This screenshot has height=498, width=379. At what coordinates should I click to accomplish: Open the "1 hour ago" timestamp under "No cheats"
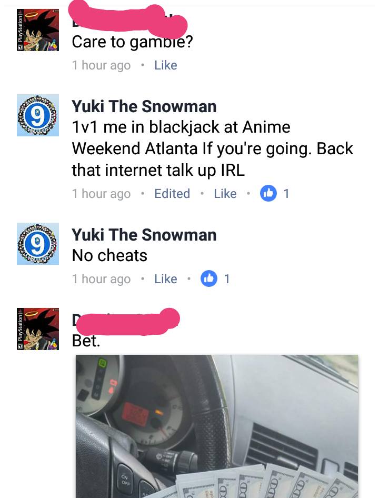pos(102,279)
